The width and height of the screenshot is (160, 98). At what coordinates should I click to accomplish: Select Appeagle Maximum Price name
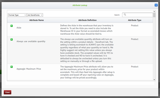pos(29,69)
